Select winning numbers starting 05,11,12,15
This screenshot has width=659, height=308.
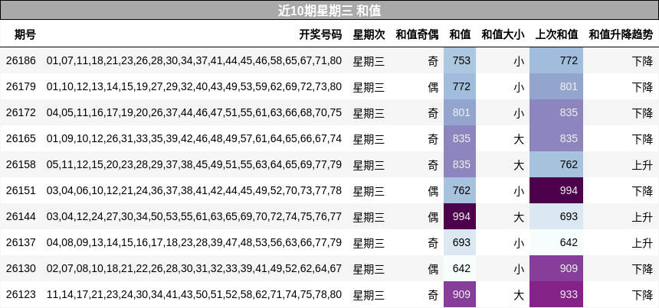point(194,164)
